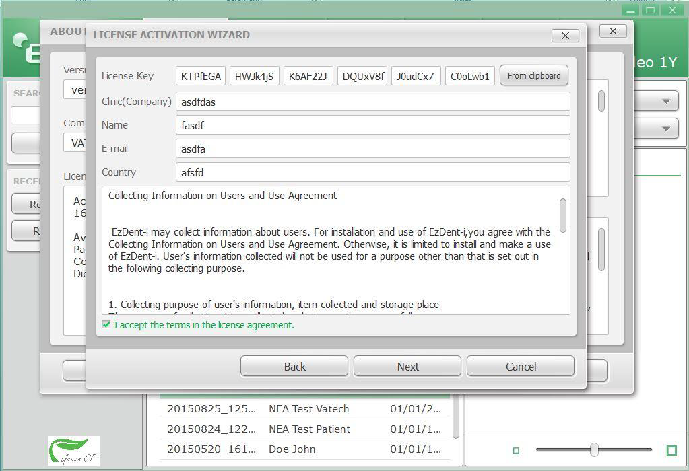Viewport: 689px width, 471px height.
Task: Close the About dialog behind the wizard
Action: (x=613, y=31)
